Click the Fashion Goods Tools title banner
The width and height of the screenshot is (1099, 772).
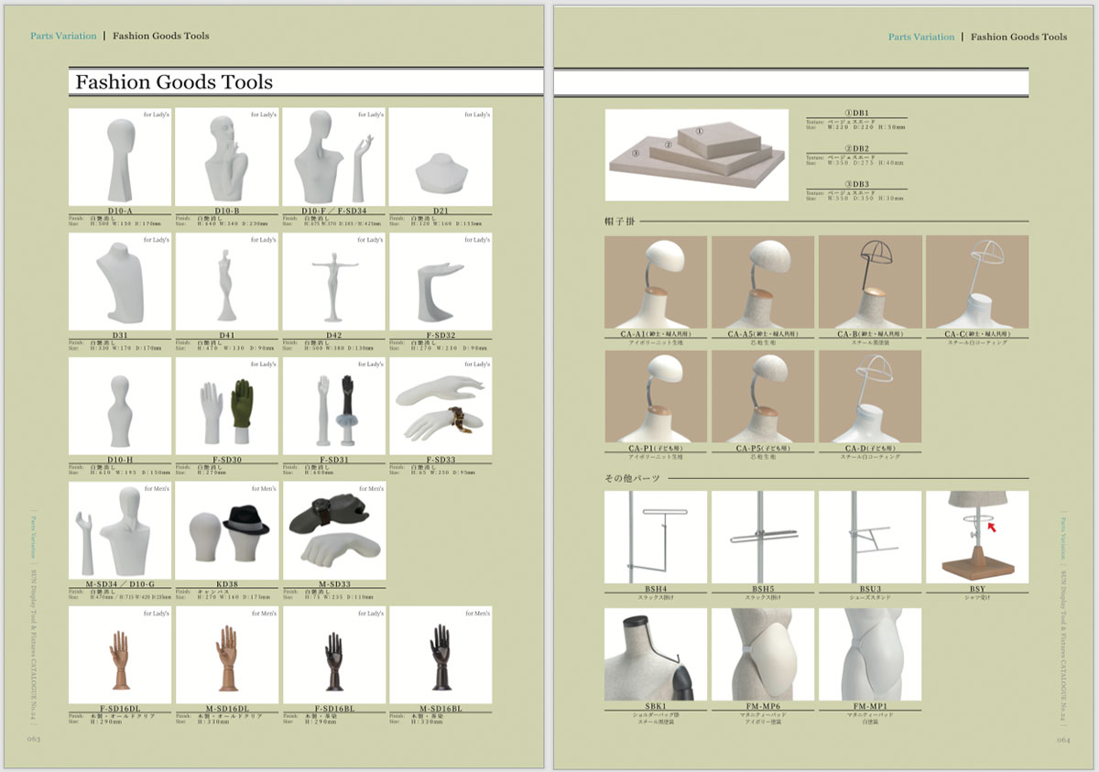click(x=174, y=82)
